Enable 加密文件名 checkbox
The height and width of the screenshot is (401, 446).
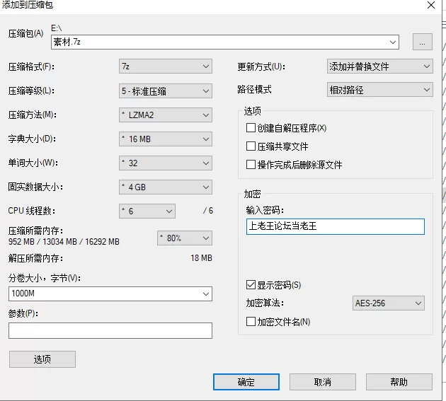tap(251, 322)
